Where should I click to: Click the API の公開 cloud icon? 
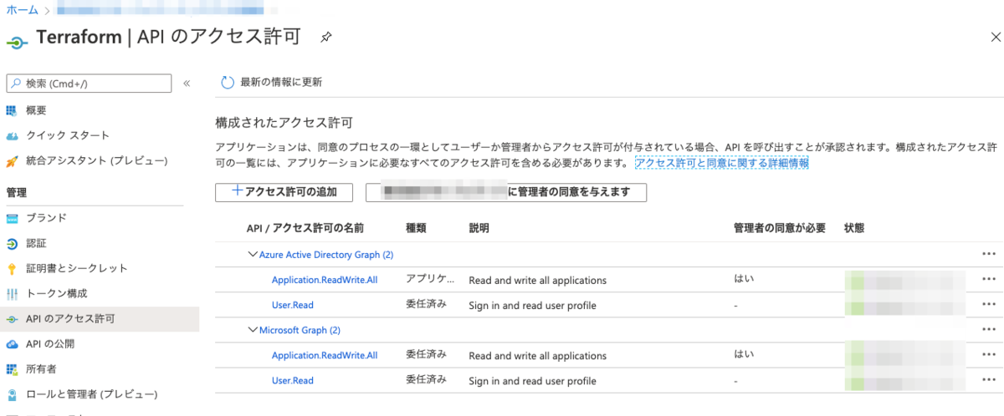pos(12,344)
